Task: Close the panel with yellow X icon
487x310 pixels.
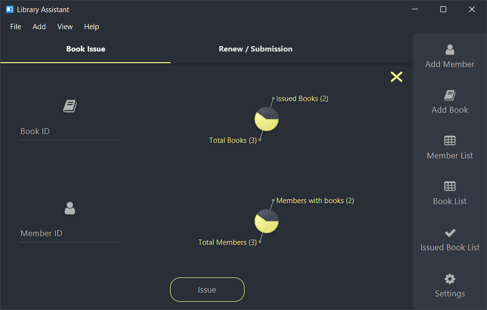Action: [x=396, y=77]
